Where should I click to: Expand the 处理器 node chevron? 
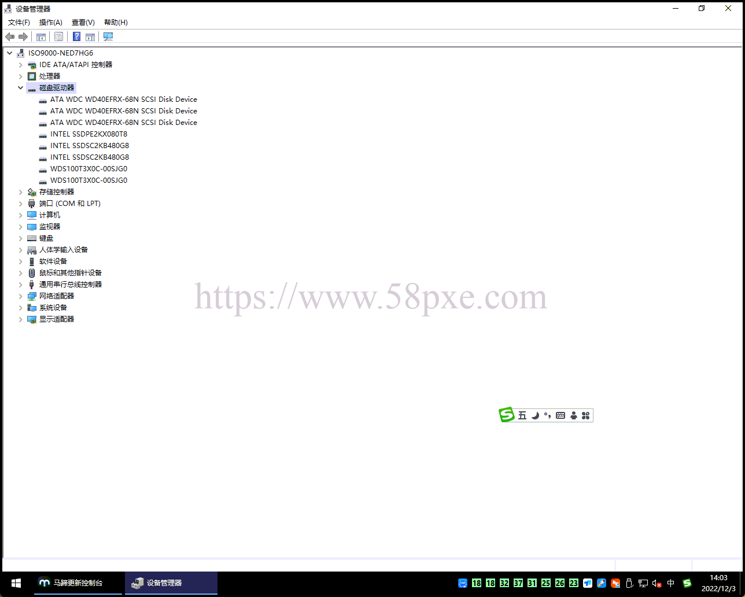(x=21, y=76)
